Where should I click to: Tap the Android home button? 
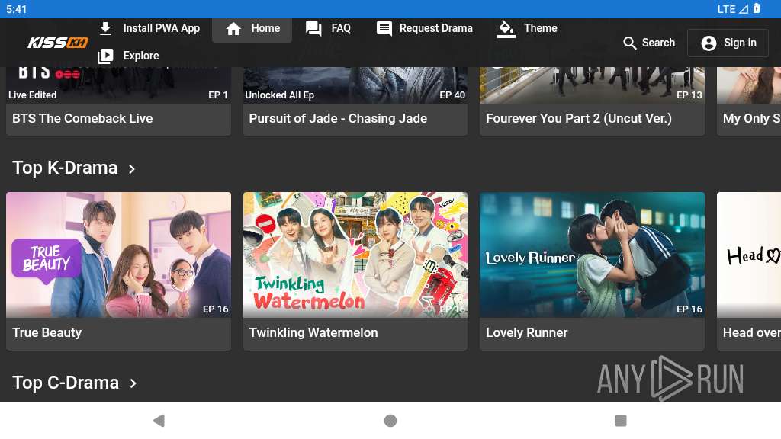pyautogui.click(x=390, y=421)
